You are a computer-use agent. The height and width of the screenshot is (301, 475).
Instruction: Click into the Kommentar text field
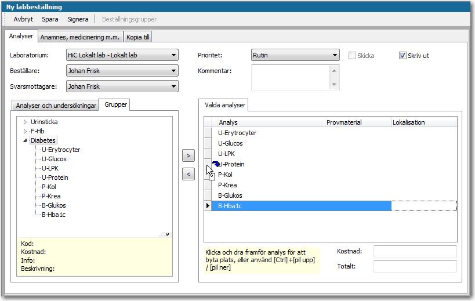[x=291, y=78]
